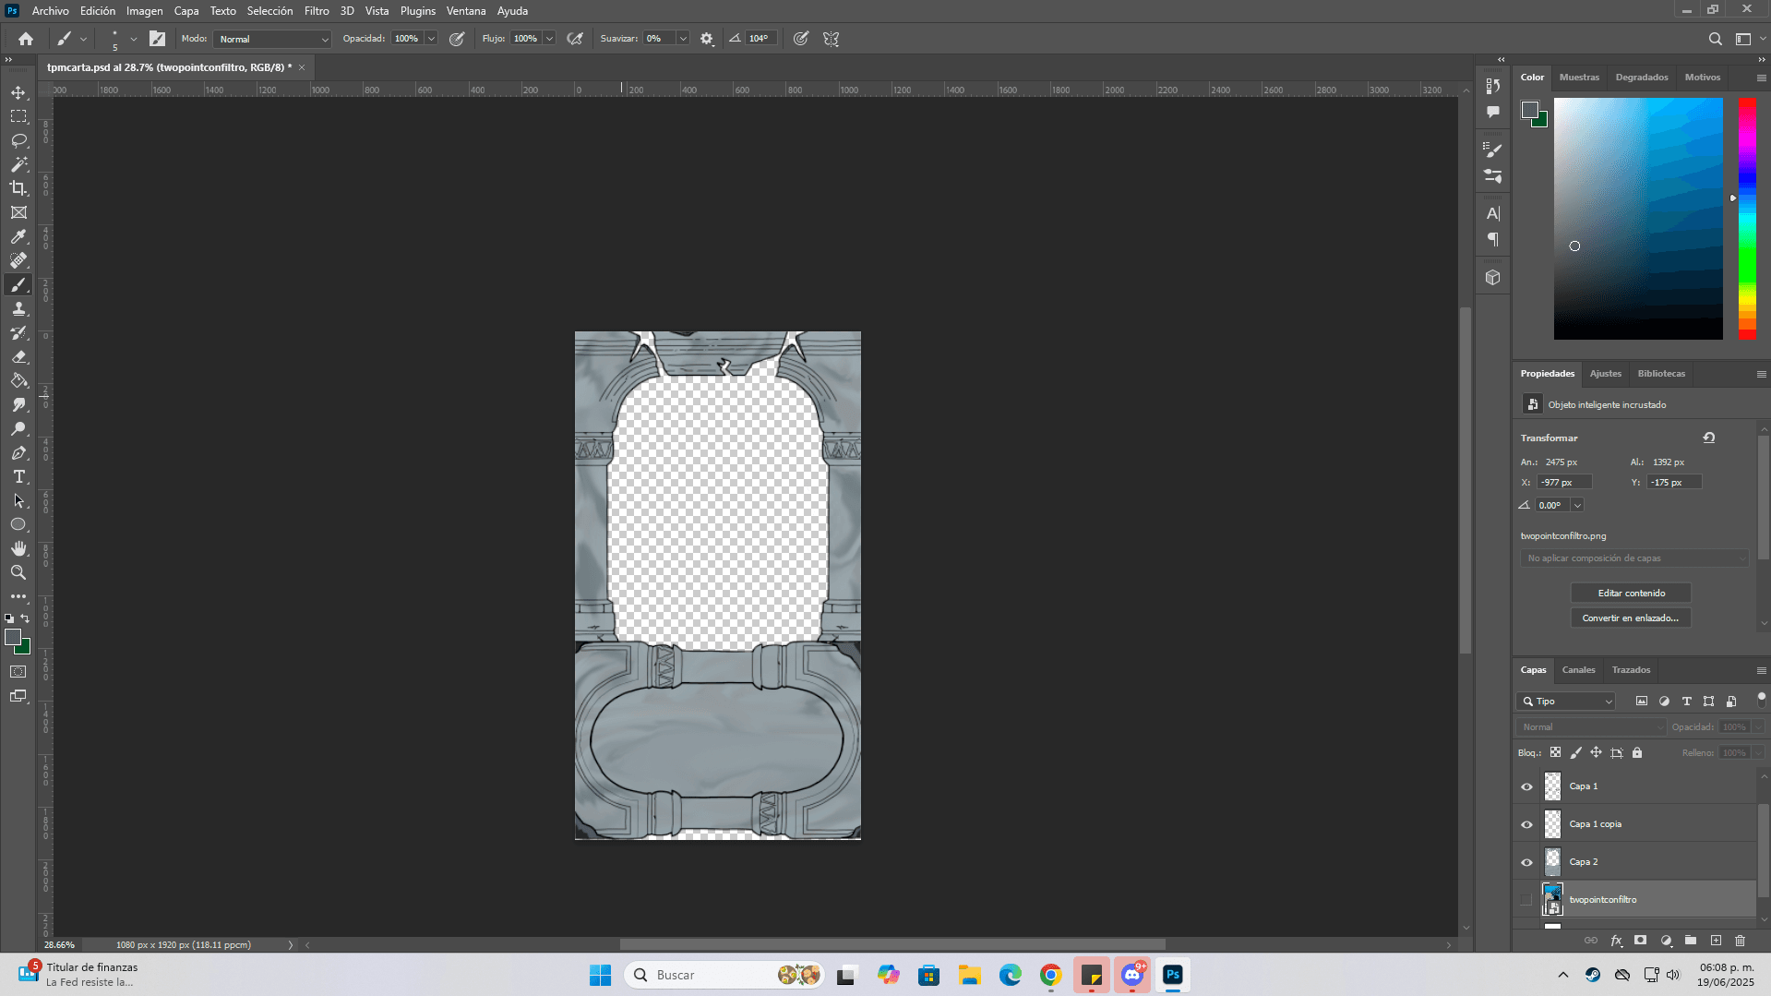Screen dimensions: 1771x996
Task: Click the delete layer trash icon
Action: (x=1740, y=941)
